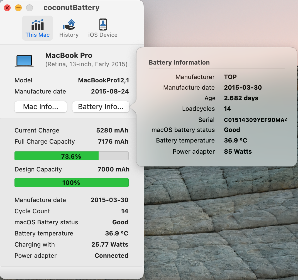Click the coconutBattery window title
This screenshot has width=298, height=280.
click(x=72, y=8)
